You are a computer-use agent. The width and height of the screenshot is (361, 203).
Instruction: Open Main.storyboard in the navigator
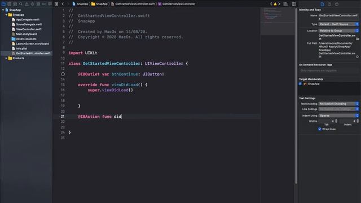[x=24, y=34]
